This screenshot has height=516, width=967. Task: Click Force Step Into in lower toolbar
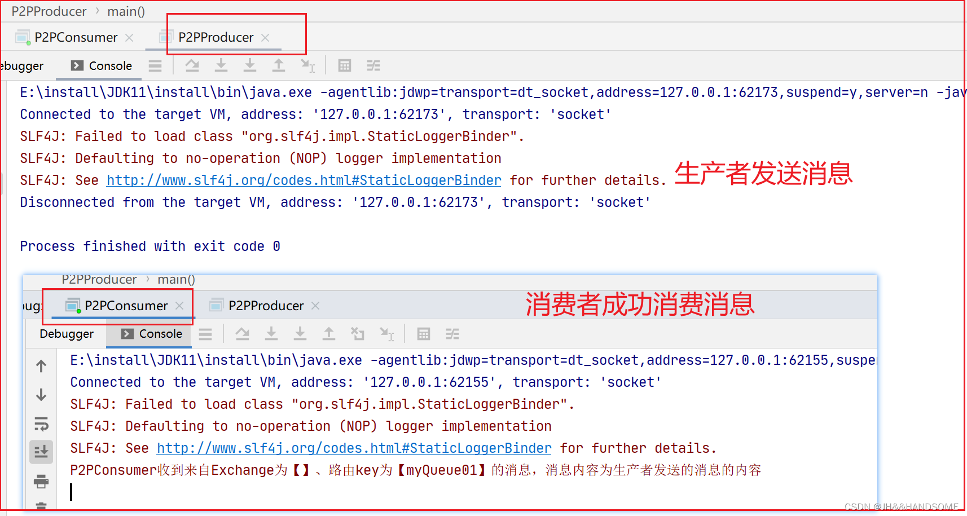tap(300, 334)
